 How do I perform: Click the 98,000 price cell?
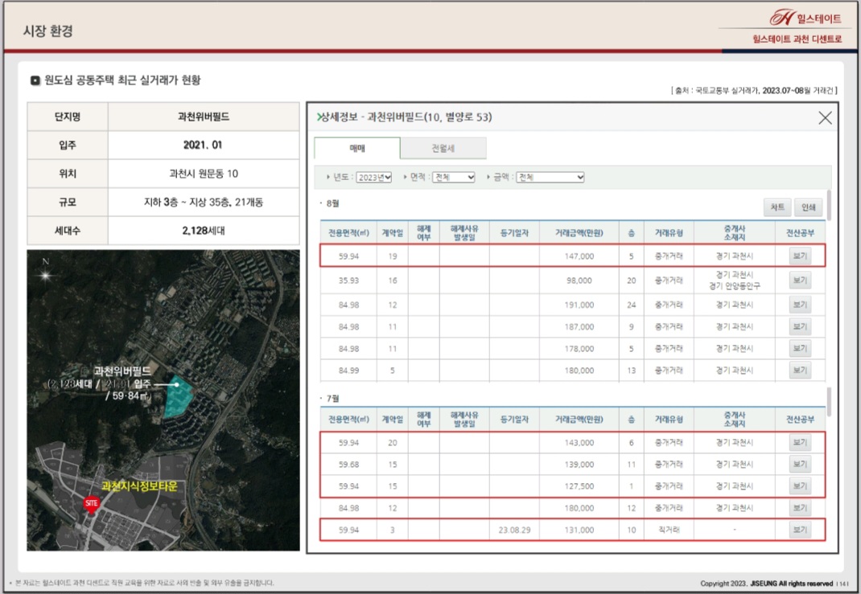(579, 281)
